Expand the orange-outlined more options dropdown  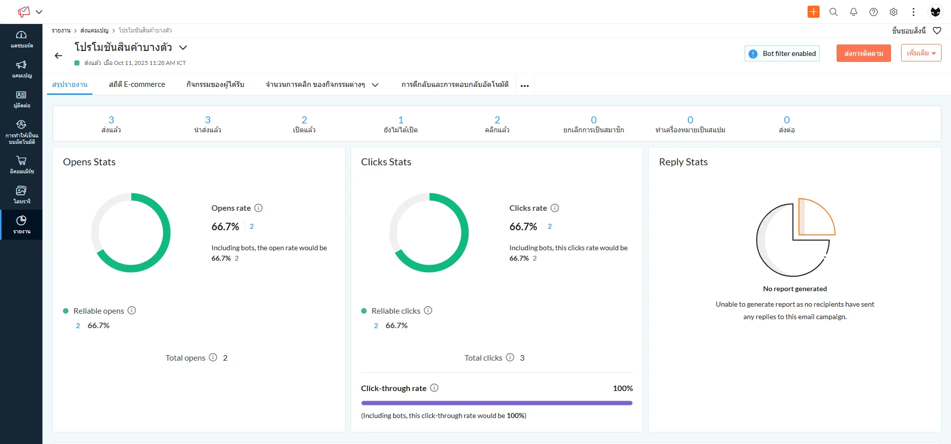(x=921, y=53)
